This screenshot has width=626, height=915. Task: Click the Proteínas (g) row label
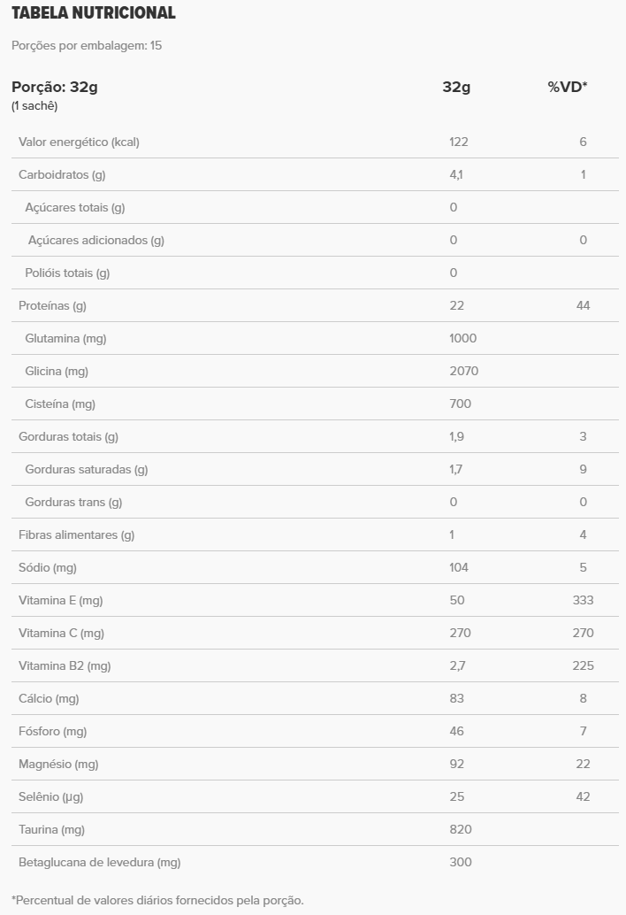[52, 305]
